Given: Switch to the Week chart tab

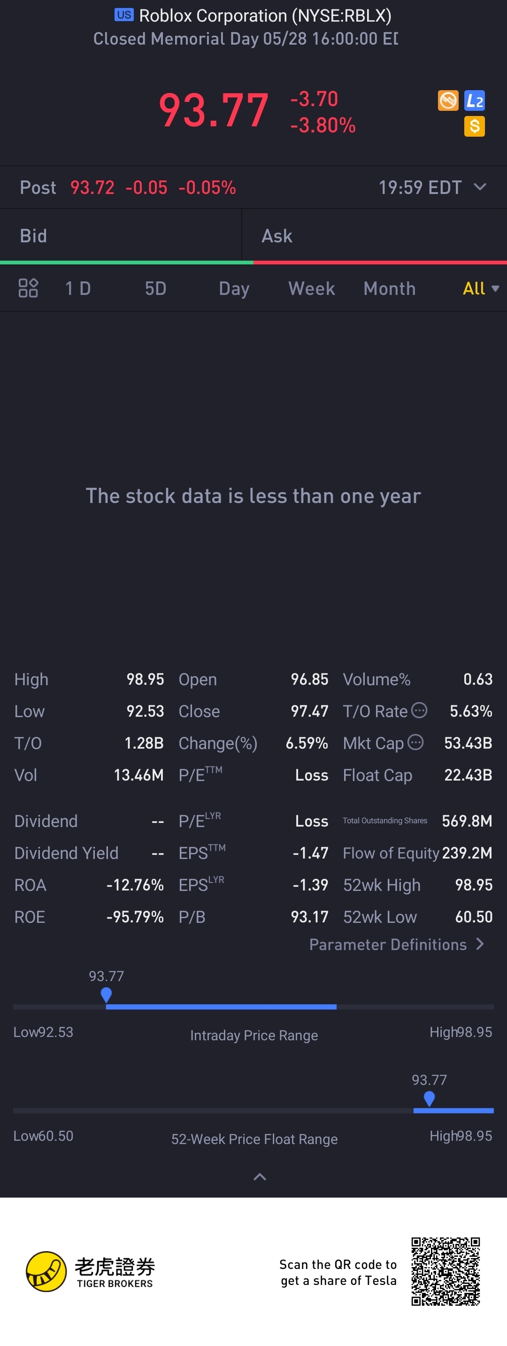Looking at the screenshot, I should click(x=312, y=288).
